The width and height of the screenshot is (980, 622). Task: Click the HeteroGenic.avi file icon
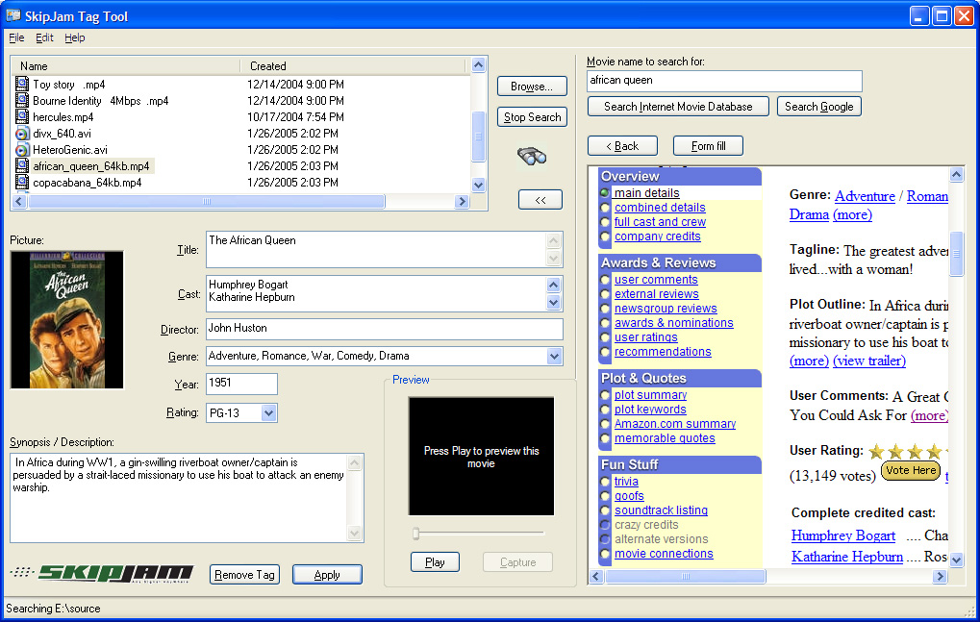22,149
